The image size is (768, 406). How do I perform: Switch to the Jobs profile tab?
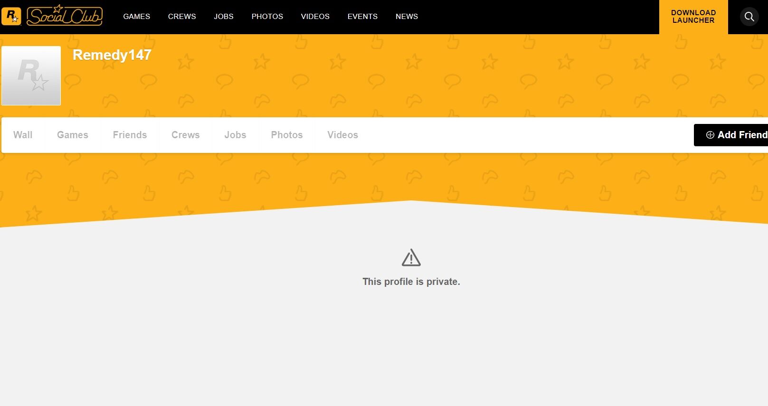pos(236,135)
